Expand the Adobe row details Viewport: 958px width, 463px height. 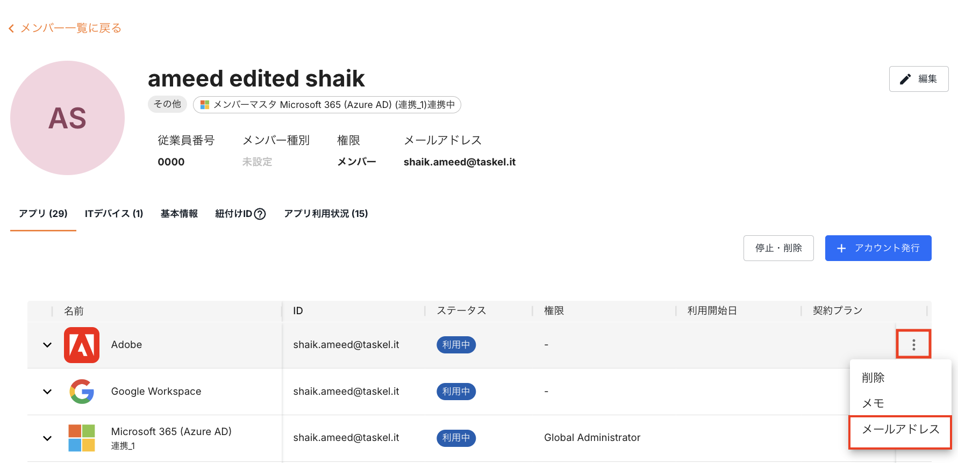click(x=47, y=345)
